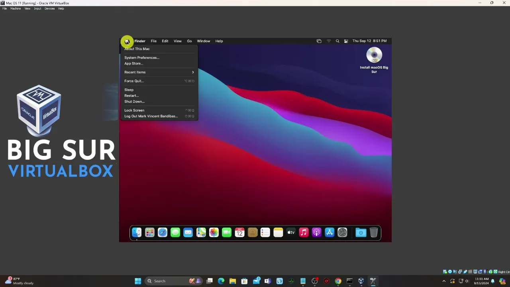This screenshot has height=287, width=510.
Task: Open Control Center in macOS menu bar
Action: coord(346,41)
